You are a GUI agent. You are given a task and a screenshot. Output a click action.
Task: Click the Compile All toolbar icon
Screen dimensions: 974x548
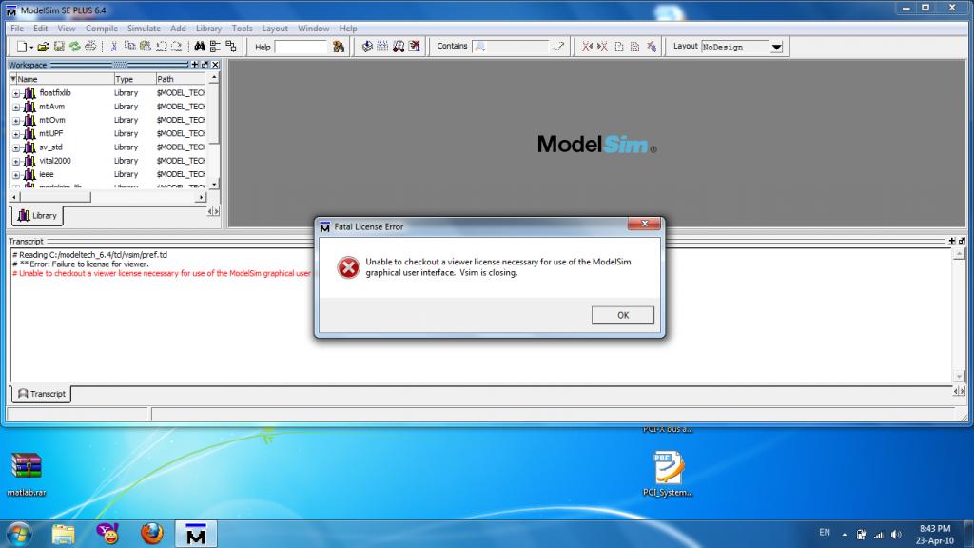[382, 47]
